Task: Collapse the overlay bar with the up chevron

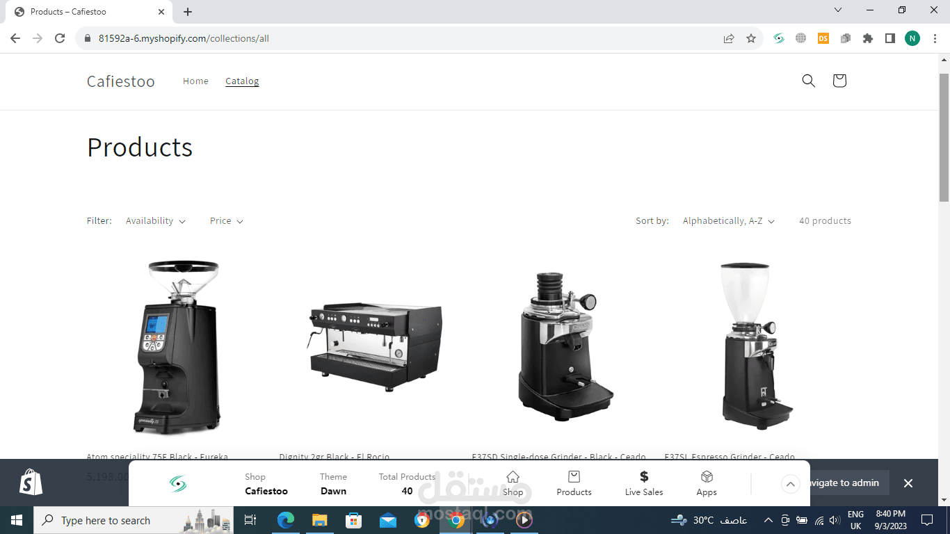Action: point(791,484)
